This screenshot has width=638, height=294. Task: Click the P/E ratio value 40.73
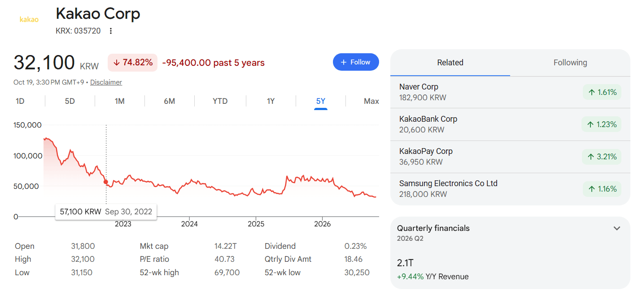click(x=224, y=259)
